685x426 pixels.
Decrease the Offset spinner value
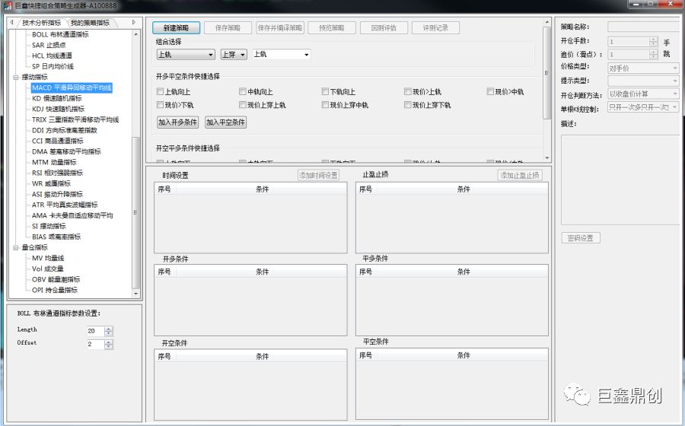(x=109, y=347)
